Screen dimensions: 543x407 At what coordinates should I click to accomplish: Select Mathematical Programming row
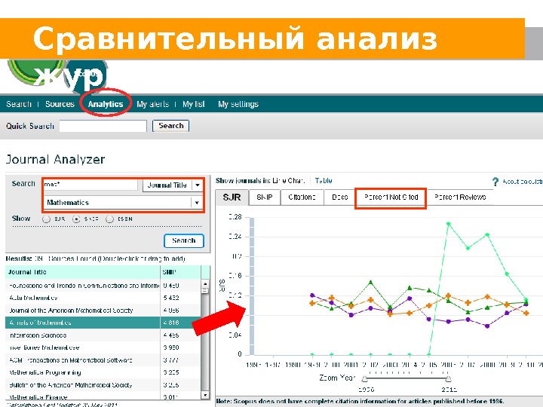(103, 372)
